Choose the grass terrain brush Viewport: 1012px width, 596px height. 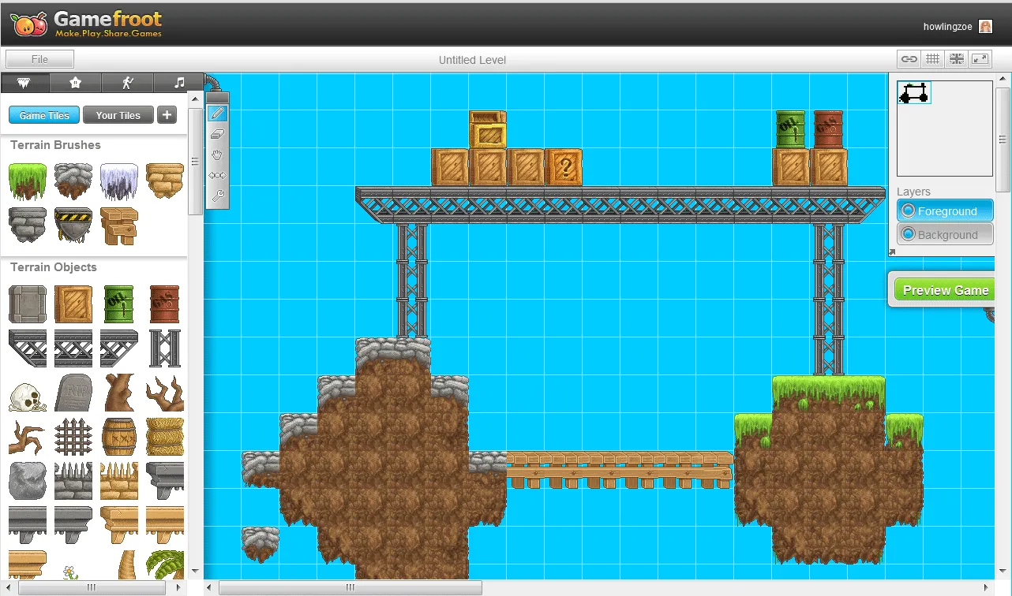pos(28,181)
